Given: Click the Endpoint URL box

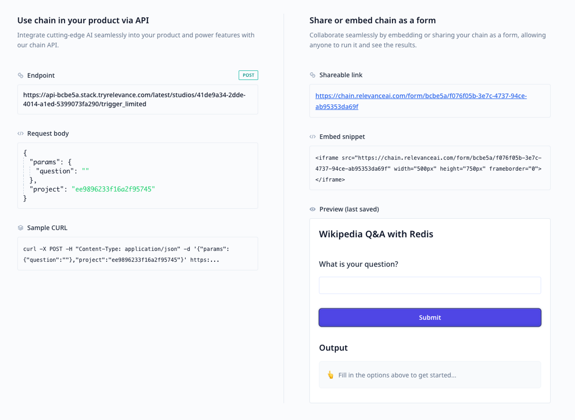Looking at the screenshot, I should pos(137,99).
